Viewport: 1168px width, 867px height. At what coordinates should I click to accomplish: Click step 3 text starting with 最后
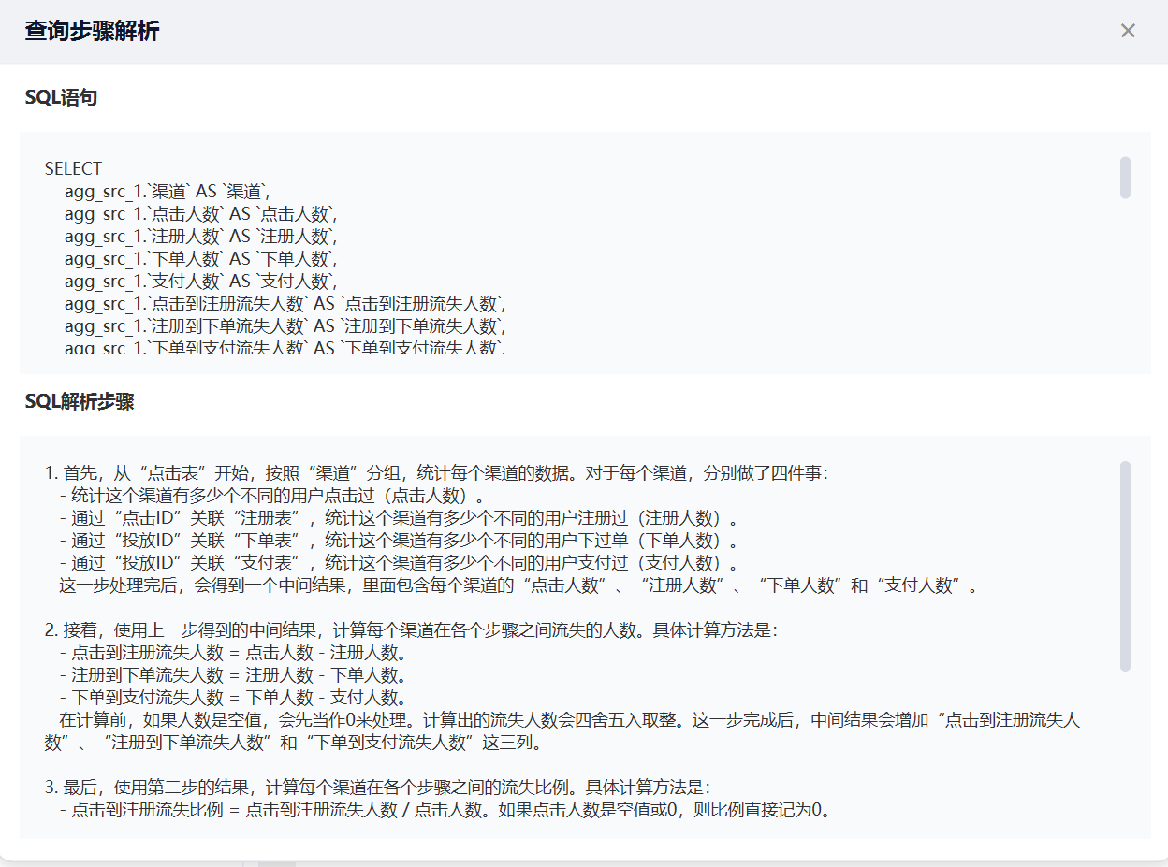(x=383, y=788)
